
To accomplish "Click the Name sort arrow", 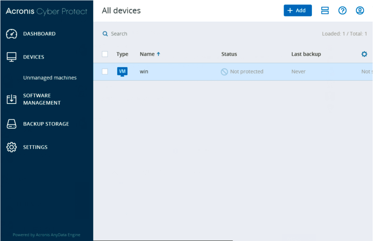I will [158, 54].
